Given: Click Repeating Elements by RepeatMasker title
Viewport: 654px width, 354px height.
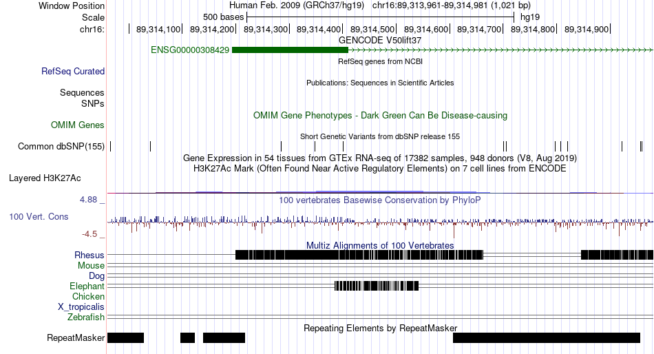Looking at the screenshot, I should pos(380,328).
